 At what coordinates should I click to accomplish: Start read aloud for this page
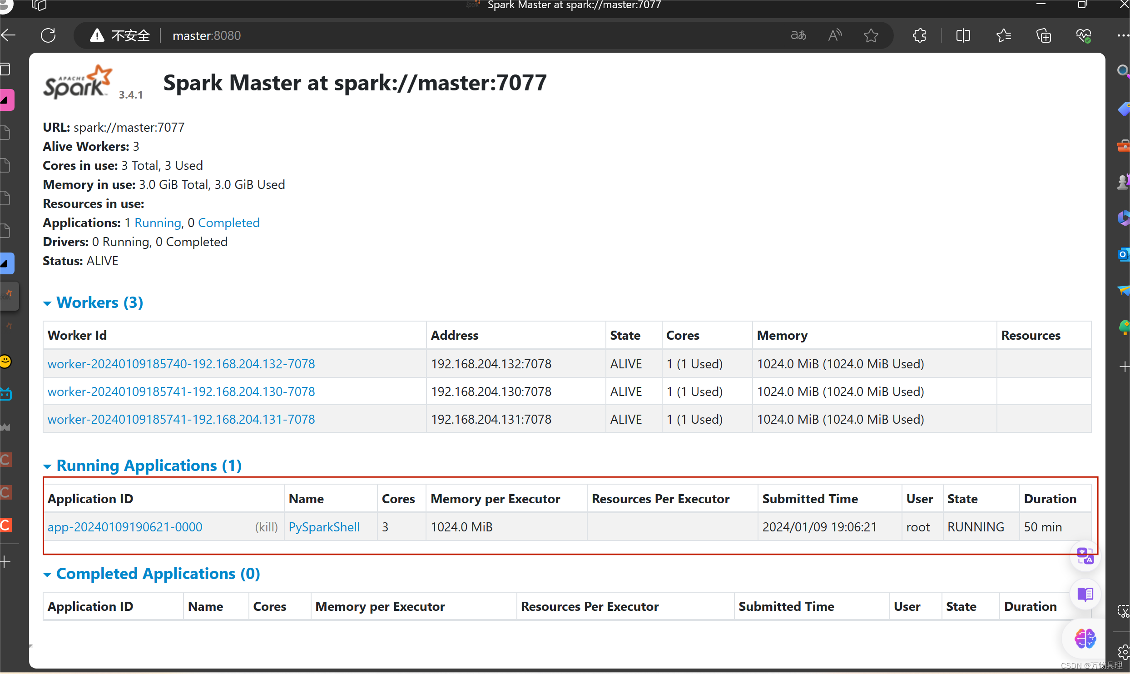click(x=835, y=35)
